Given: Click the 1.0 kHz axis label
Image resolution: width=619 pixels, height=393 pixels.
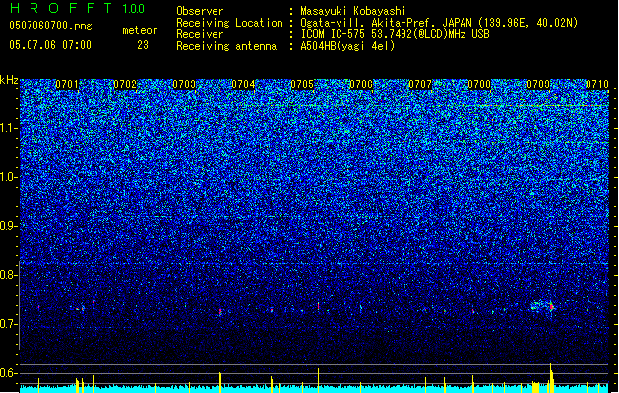Looking at the screenshot, I should coord(9,177).
